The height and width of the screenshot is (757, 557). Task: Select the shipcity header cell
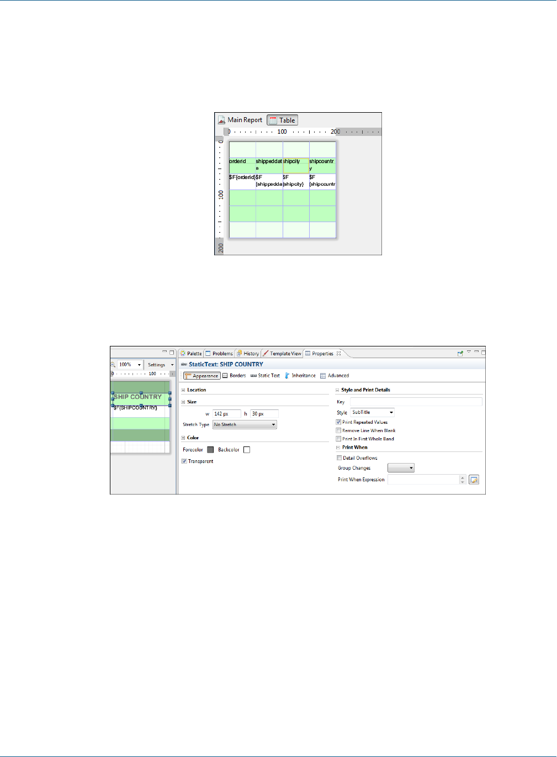(296, 166)
